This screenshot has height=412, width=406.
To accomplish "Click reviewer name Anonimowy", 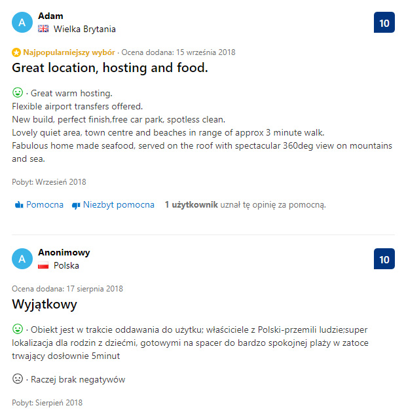I will click(64, 252).
